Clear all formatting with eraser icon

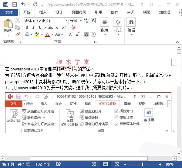73,27
